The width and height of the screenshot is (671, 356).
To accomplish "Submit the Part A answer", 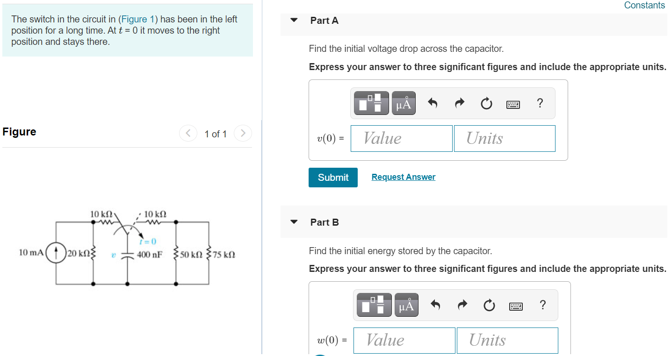I will click(332, 178).
